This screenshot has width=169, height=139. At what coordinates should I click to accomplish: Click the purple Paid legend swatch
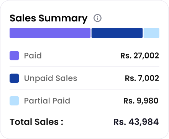click(x=14, y=55)
